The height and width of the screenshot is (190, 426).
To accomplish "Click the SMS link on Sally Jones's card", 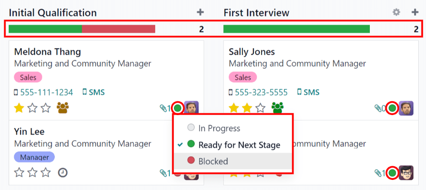I will (308, 92).
